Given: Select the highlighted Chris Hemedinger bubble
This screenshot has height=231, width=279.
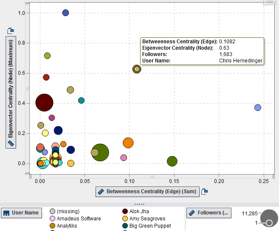Looking at the screenshot, I should (137, 69).
